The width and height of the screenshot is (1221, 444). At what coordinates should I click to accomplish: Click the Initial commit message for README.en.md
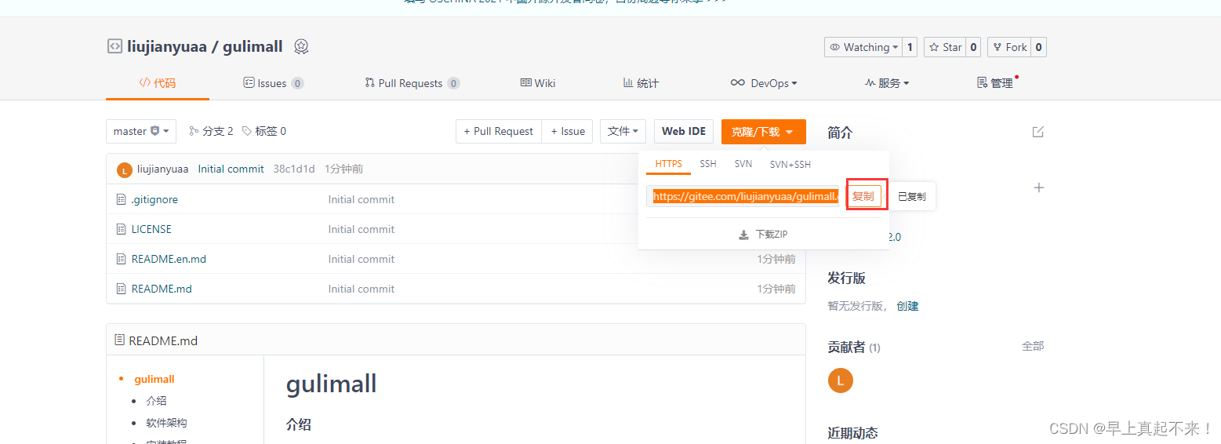[x=362, y=259]
